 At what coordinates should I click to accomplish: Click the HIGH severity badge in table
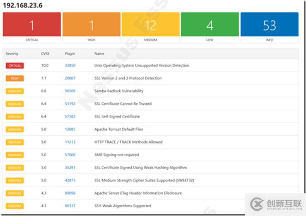pyautogui.click(x=15, y=78)
